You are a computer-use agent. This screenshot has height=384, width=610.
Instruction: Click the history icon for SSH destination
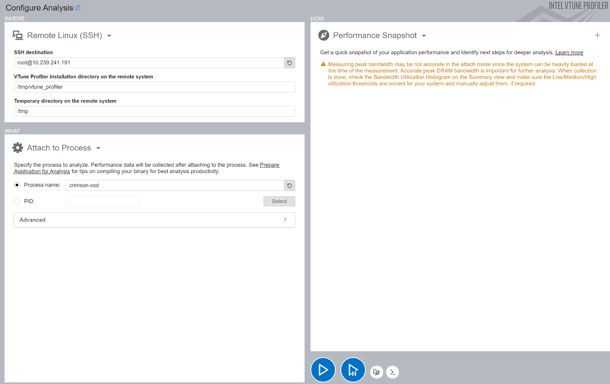[x=290, y=63]
